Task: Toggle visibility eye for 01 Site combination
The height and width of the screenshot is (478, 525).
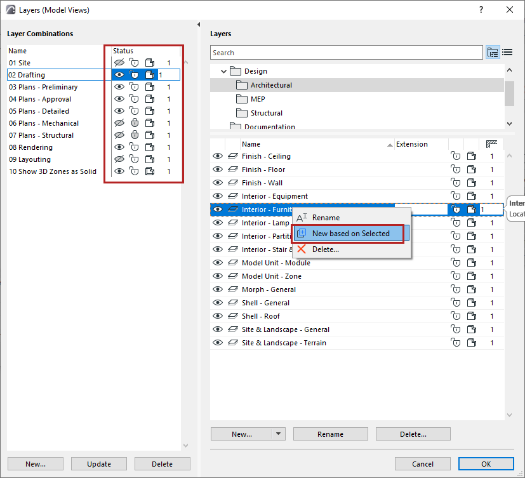Action: [x=119, y=63]
